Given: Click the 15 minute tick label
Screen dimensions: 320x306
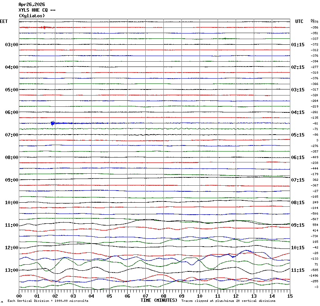Looking at the screenshot, I should point(290,296).
